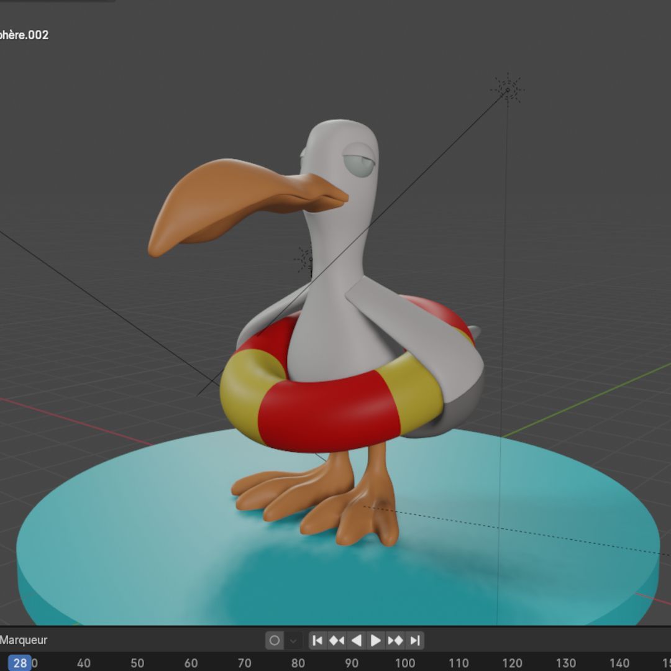The image size is (671, 671).
Task: Click frame 130 on the timeline
Action: (x=565, y=663)
